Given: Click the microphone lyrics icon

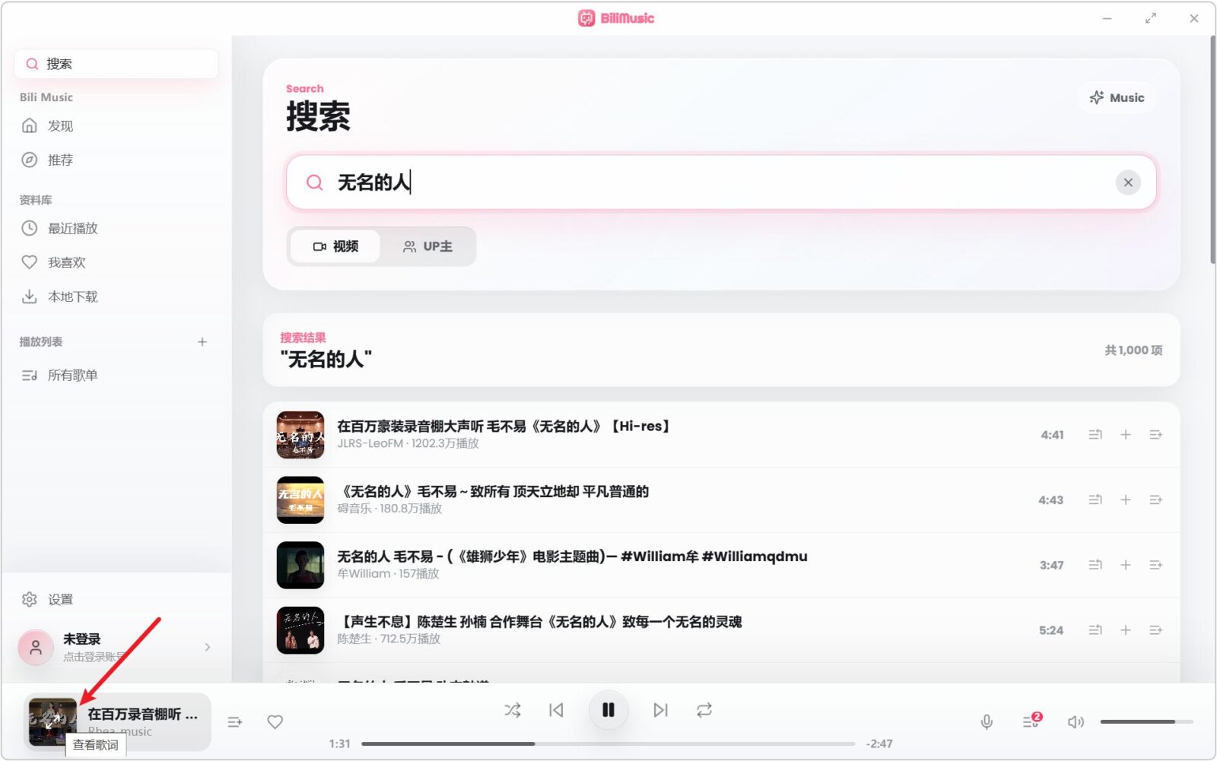Looking at the screenshot, I should pos(987,722).
